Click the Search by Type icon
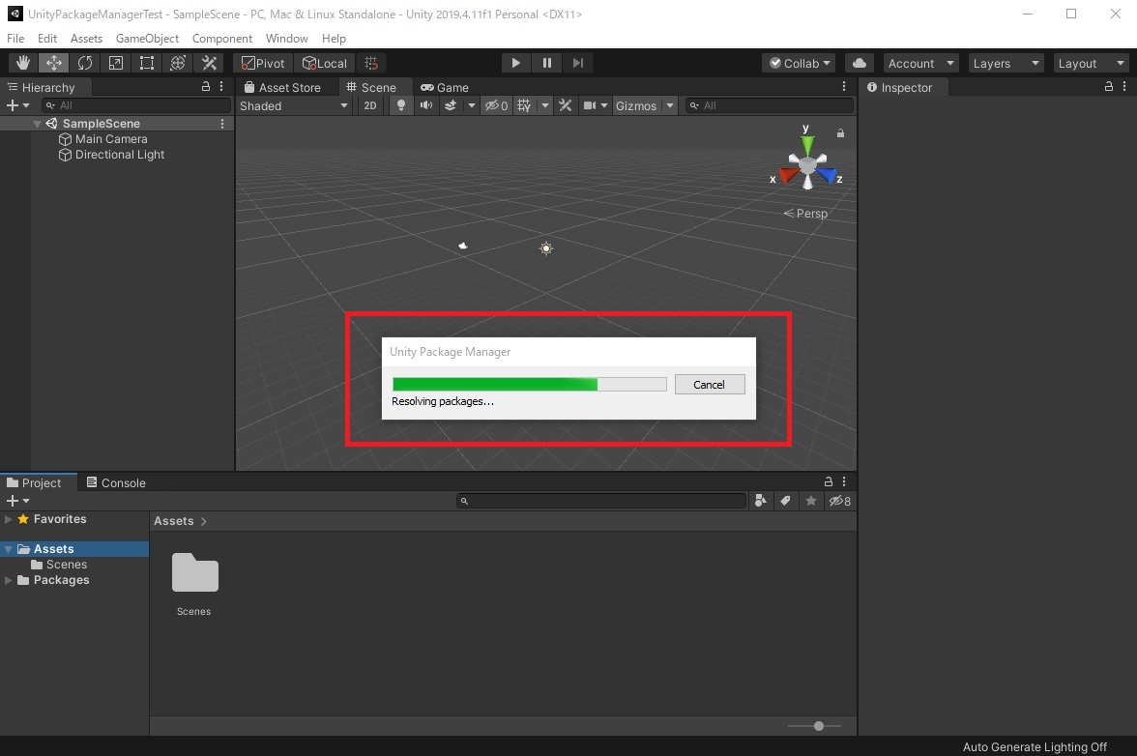The image size is (1137, 756). (760, 501)
